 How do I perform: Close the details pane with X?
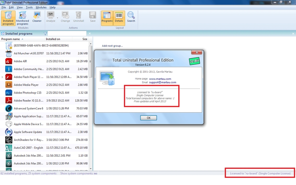[293, 34]
